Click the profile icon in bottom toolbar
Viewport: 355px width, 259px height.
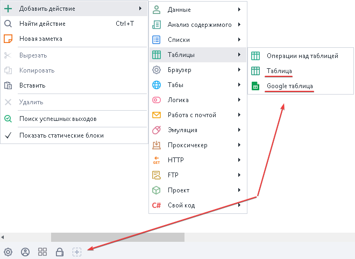point(25,251)
